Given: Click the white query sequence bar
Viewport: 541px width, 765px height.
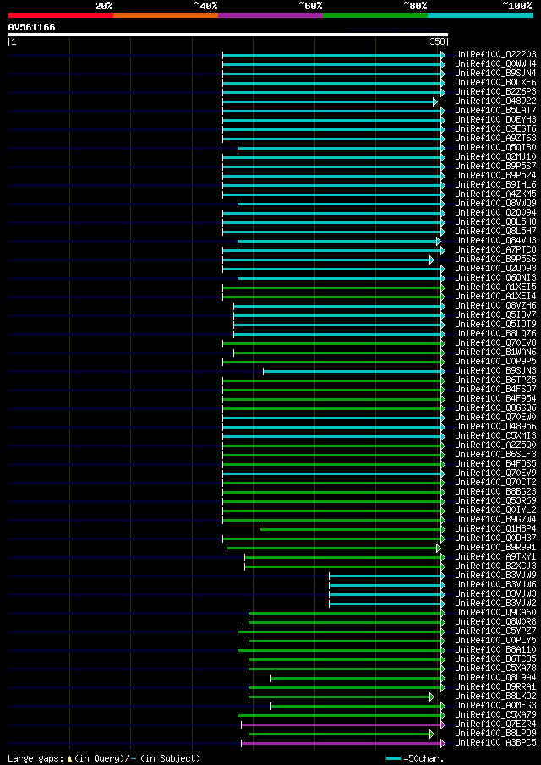Looking at the screenshot, I should [x=228, y=35].
